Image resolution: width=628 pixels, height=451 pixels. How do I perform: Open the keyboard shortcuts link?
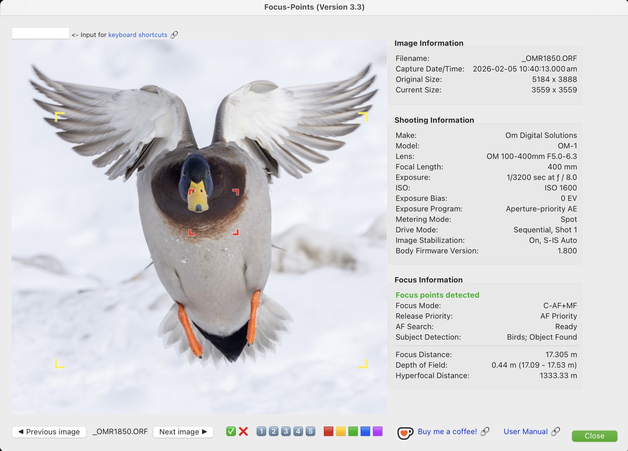pos(138,35)
